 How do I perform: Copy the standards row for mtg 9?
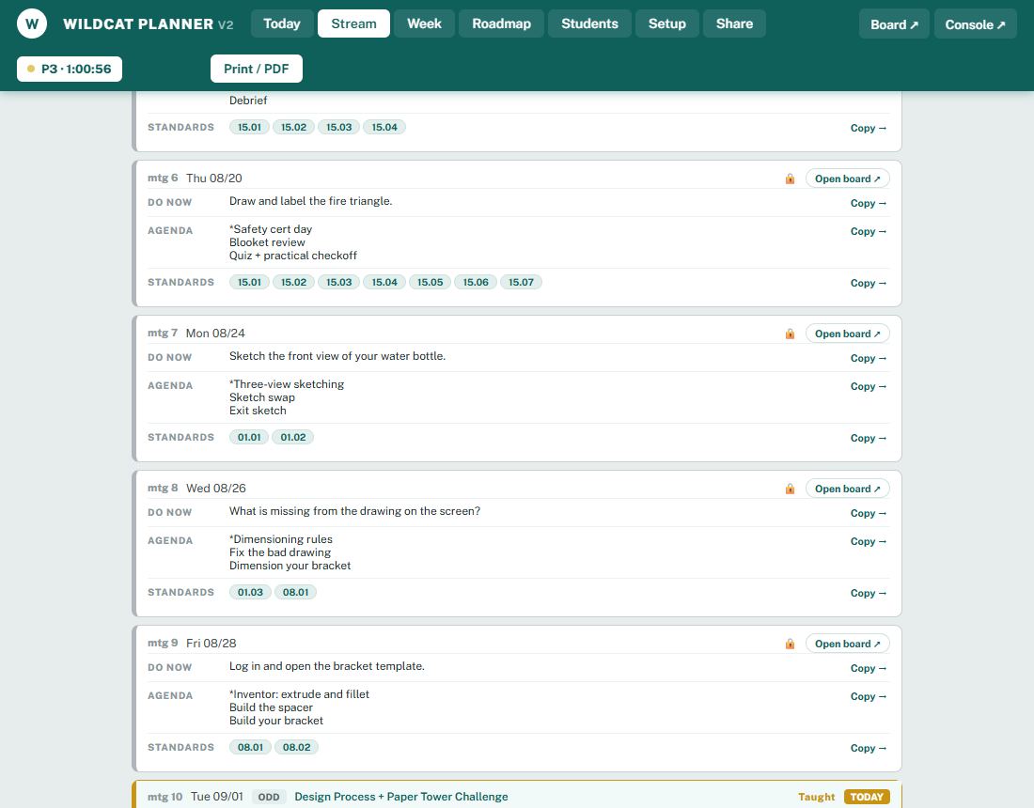click(868, 747)
